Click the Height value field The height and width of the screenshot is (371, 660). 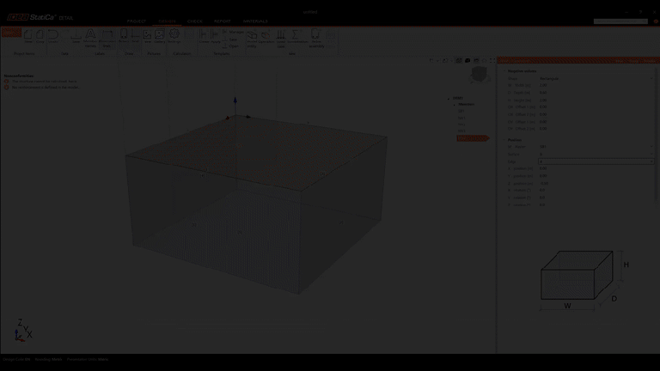pos(596,100)
